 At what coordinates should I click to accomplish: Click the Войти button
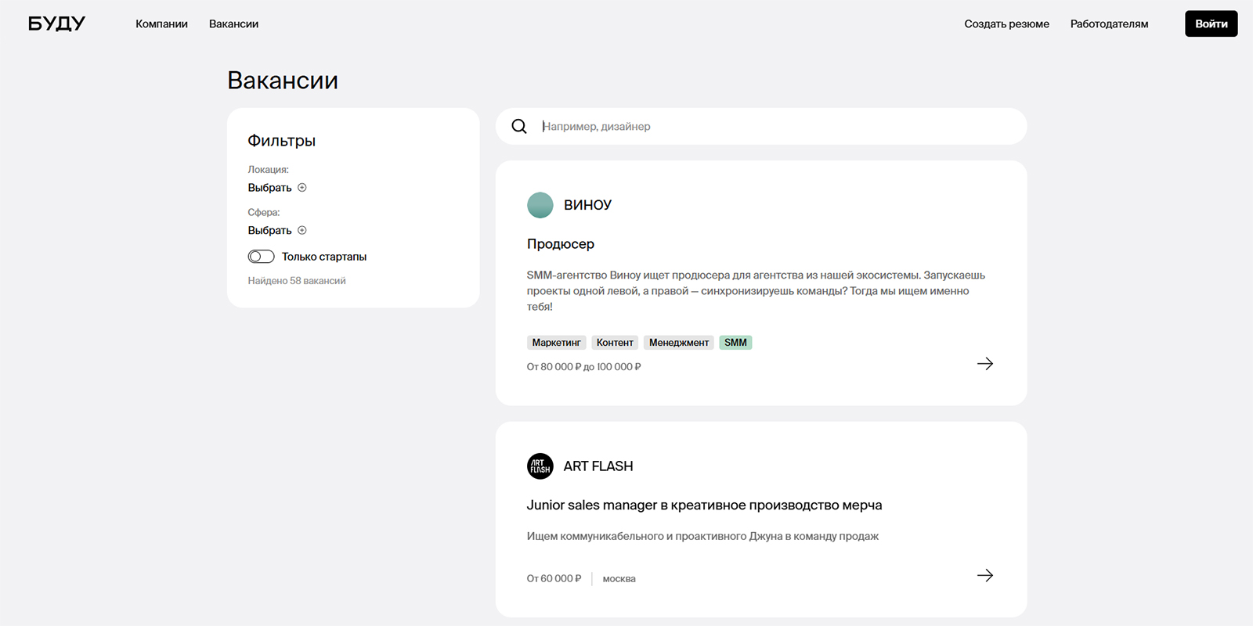click(x=1211, y=23)
